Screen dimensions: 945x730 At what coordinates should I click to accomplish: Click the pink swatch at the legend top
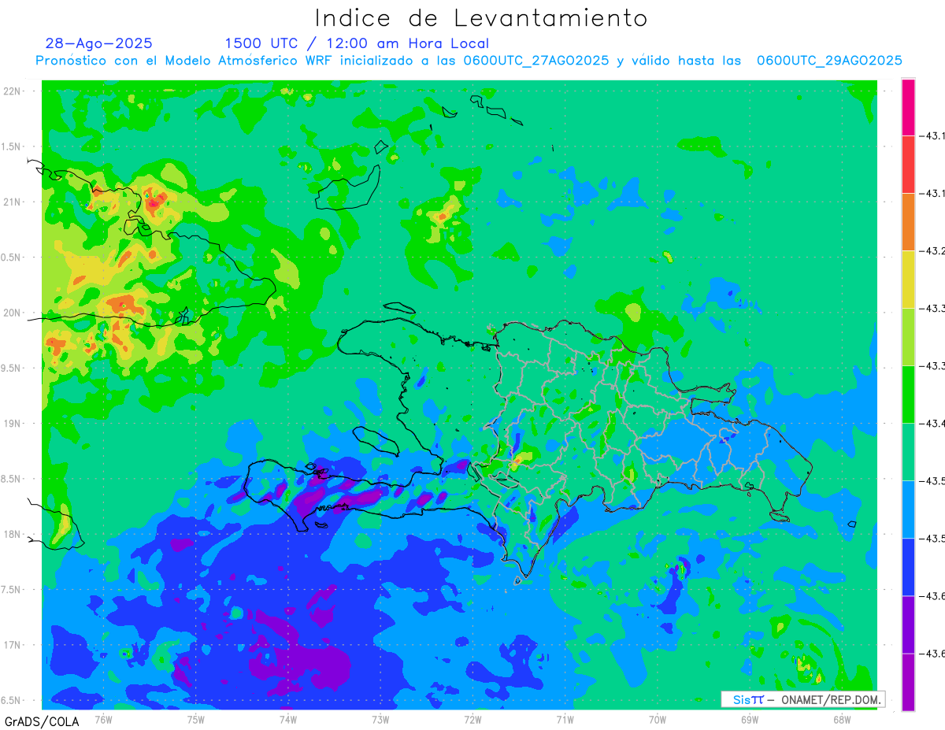pyautogui.click(x=908, y=107)
